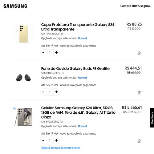Open the Feedback side tab

152,118
